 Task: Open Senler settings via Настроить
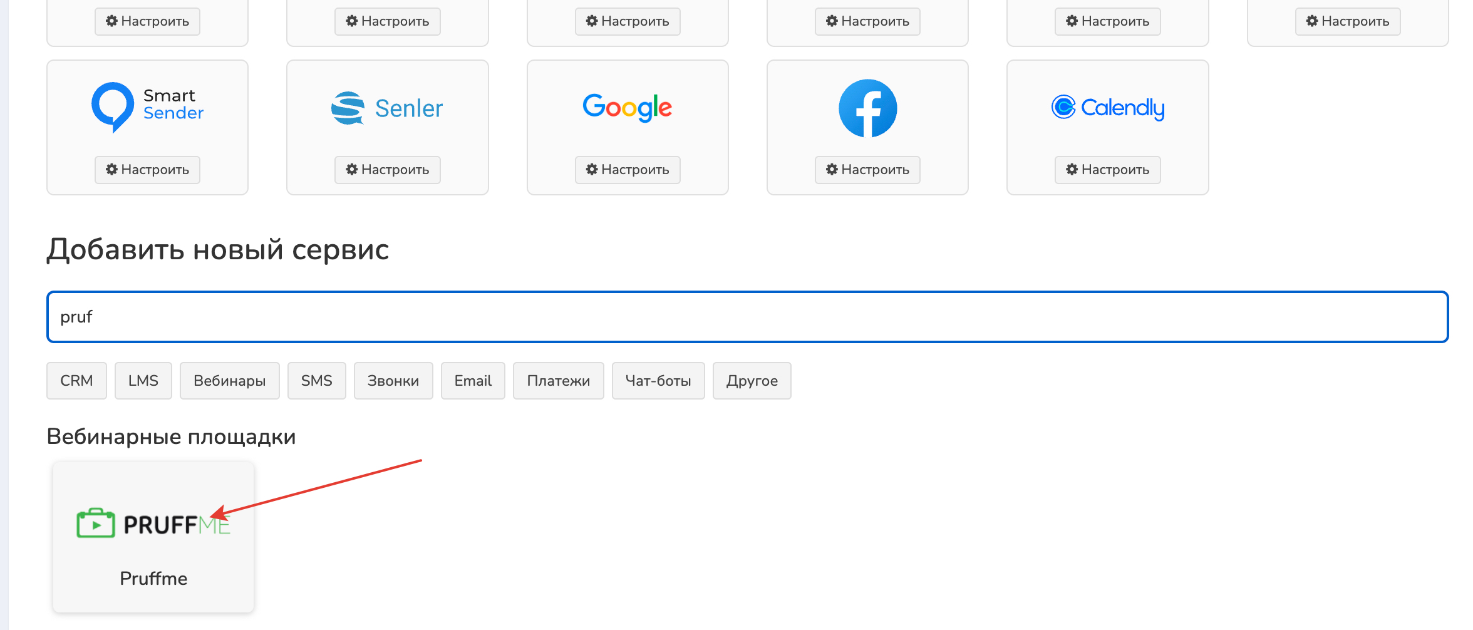point(387,170)
